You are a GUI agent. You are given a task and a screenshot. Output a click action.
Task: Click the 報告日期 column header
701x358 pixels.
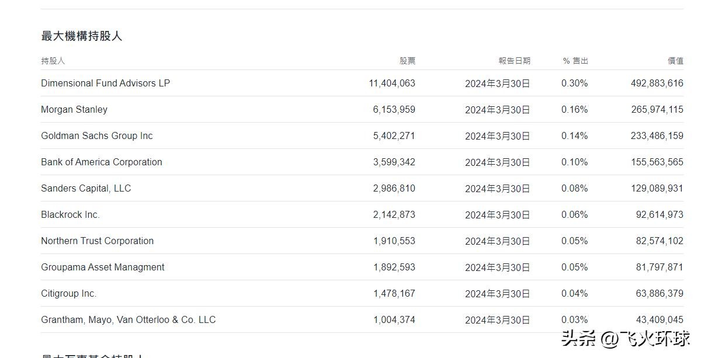(514, 61)
